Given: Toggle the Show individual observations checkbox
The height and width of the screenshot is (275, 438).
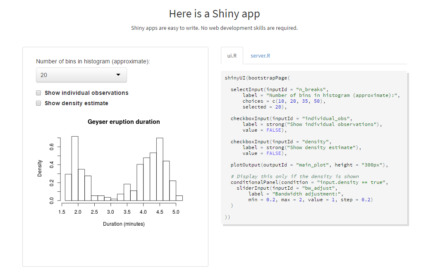Looking at the screenshot, I should (38, 93).
